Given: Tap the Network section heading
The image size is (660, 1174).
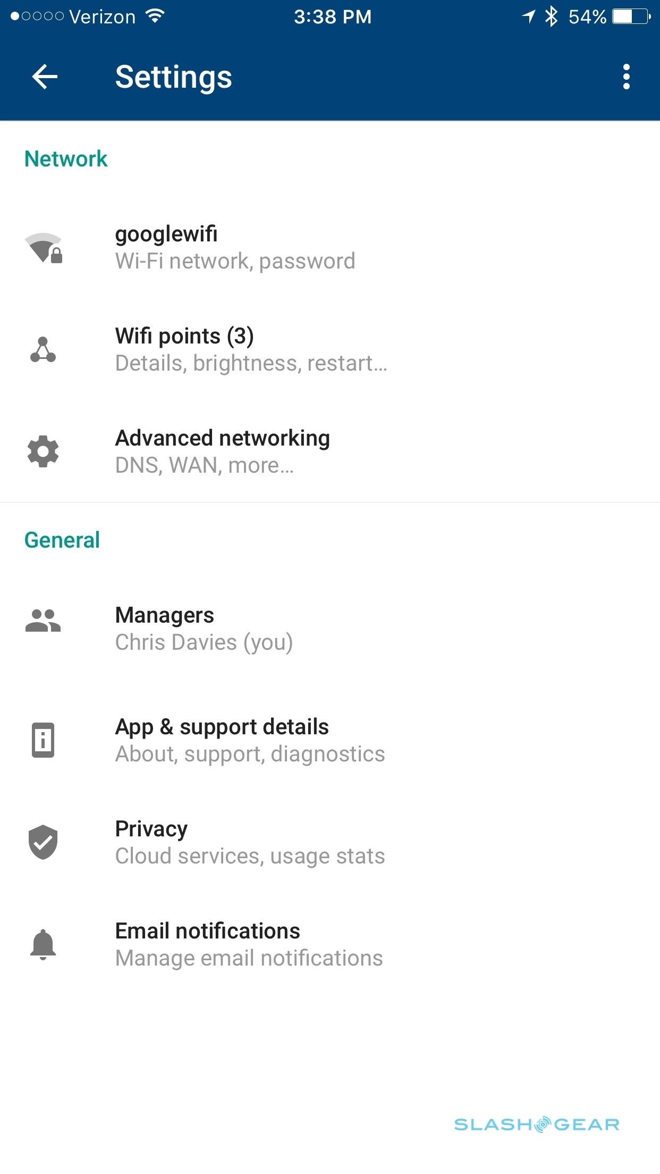Looking at the screenshot, I should coord(66,159).
